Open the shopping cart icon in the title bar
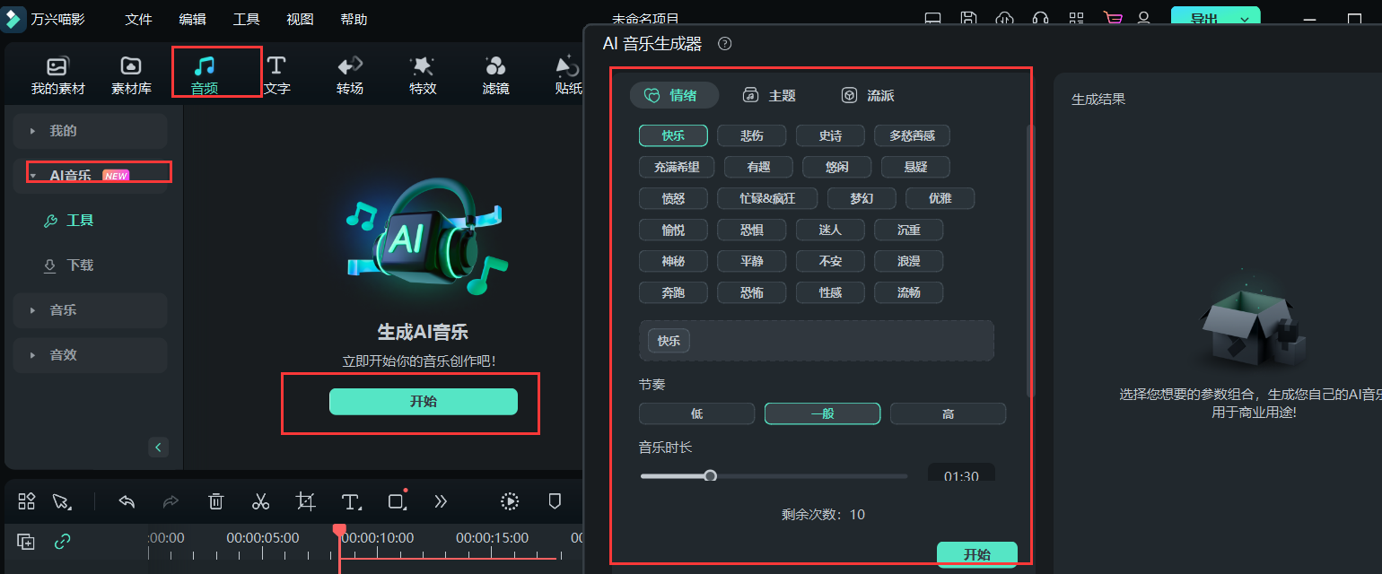Screen dimensions: 1382x574 click(x=1112, y=18)
